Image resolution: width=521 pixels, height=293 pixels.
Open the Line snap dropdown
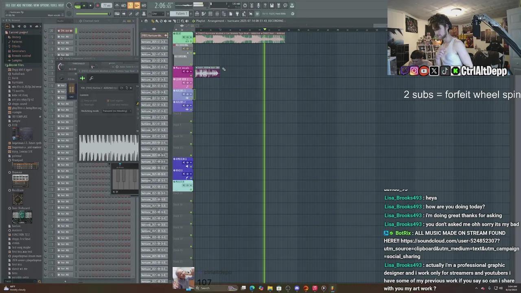[x=159, y=13]
